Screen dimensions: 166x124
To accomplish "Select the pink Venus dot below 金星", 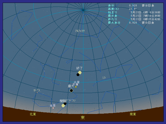I will click(x=53, y=108).
